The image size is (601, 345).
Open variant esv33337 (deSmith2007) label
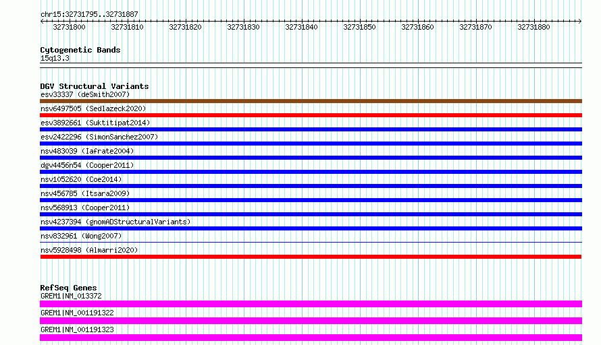point(85,94)
